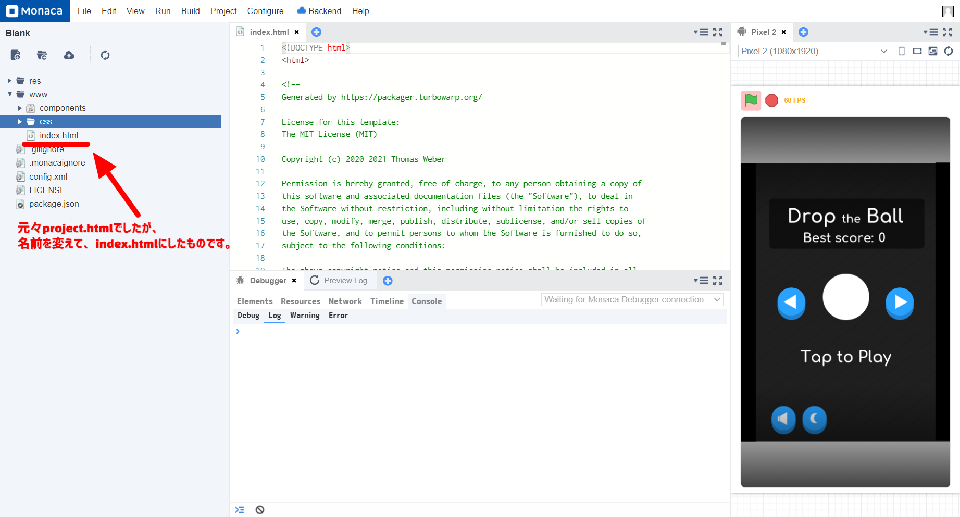Click the new file icon in project panel
Screen dimensions: 960x517
pyautogui.click(x=16, y=55)
